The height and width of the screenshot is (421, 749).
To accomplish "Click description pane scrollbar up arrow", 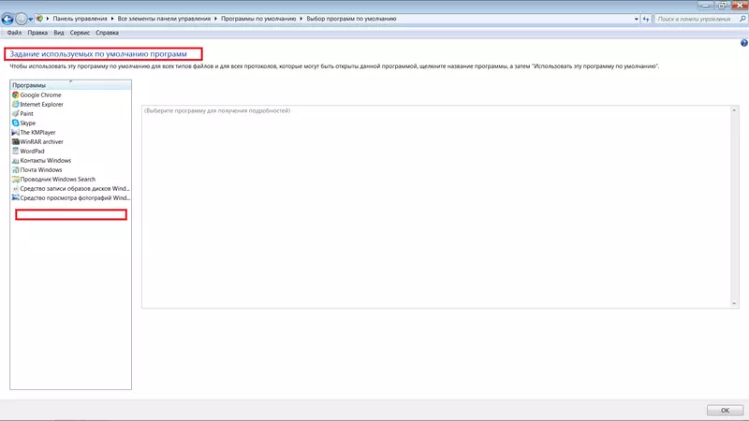I will click(x=734, y=110).
